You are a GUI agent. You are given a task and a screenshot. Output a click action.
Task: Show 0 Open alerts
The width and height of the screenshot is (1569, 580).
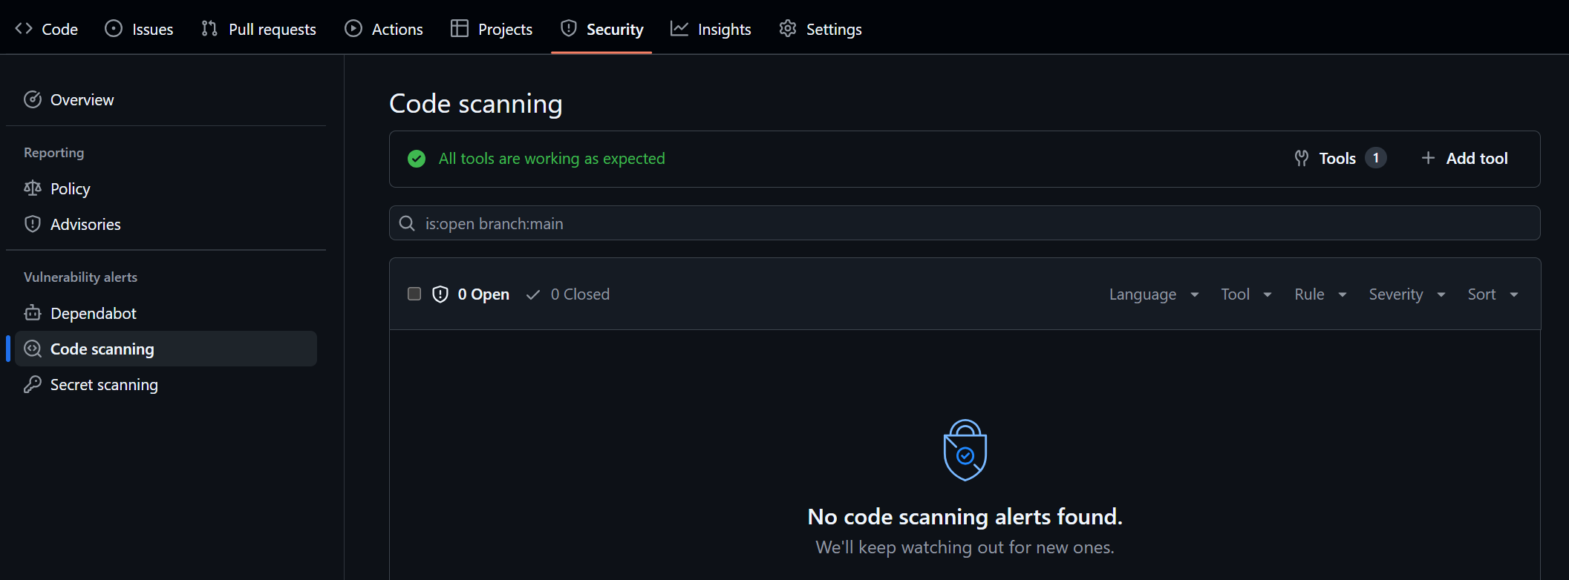click(x=471, y=294)
